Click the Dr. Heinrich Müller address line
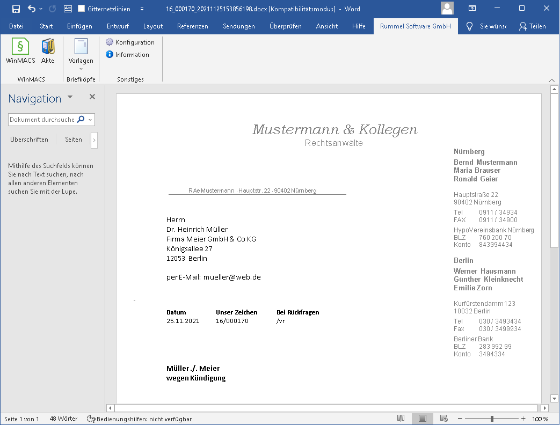The width and height of the screenshot is (560, 425). coord(197,230)
